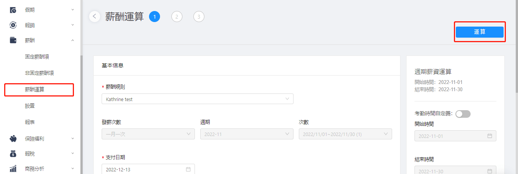Go back with the left arrow icon
Viewport: 518px width, 174px height.
pos(94,16)
